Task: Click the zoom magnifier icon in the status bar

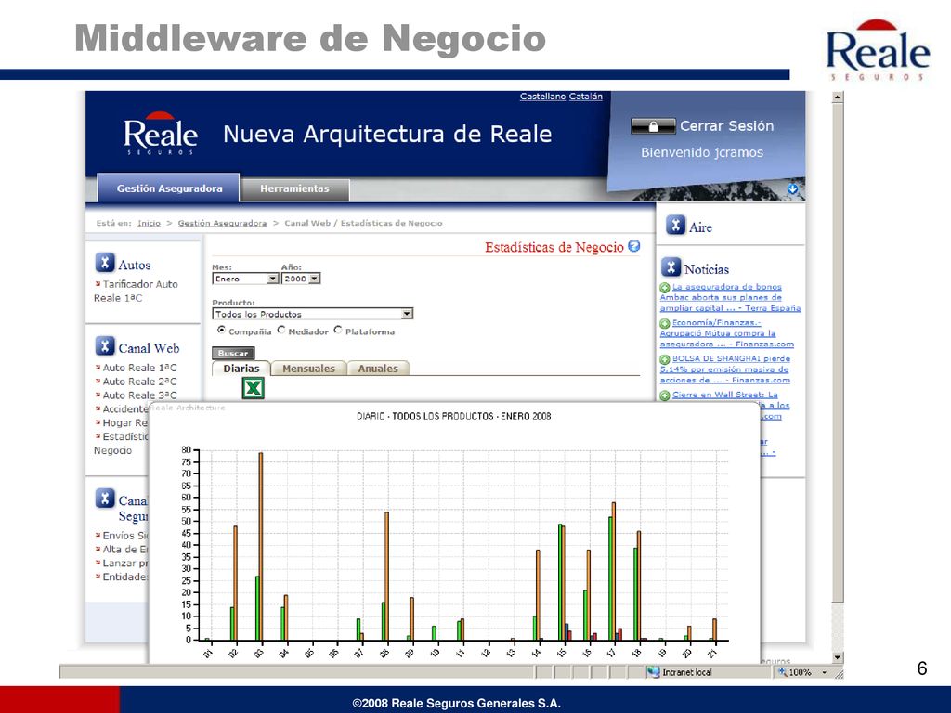Action: pyautogui.click(x=782, y=672)
